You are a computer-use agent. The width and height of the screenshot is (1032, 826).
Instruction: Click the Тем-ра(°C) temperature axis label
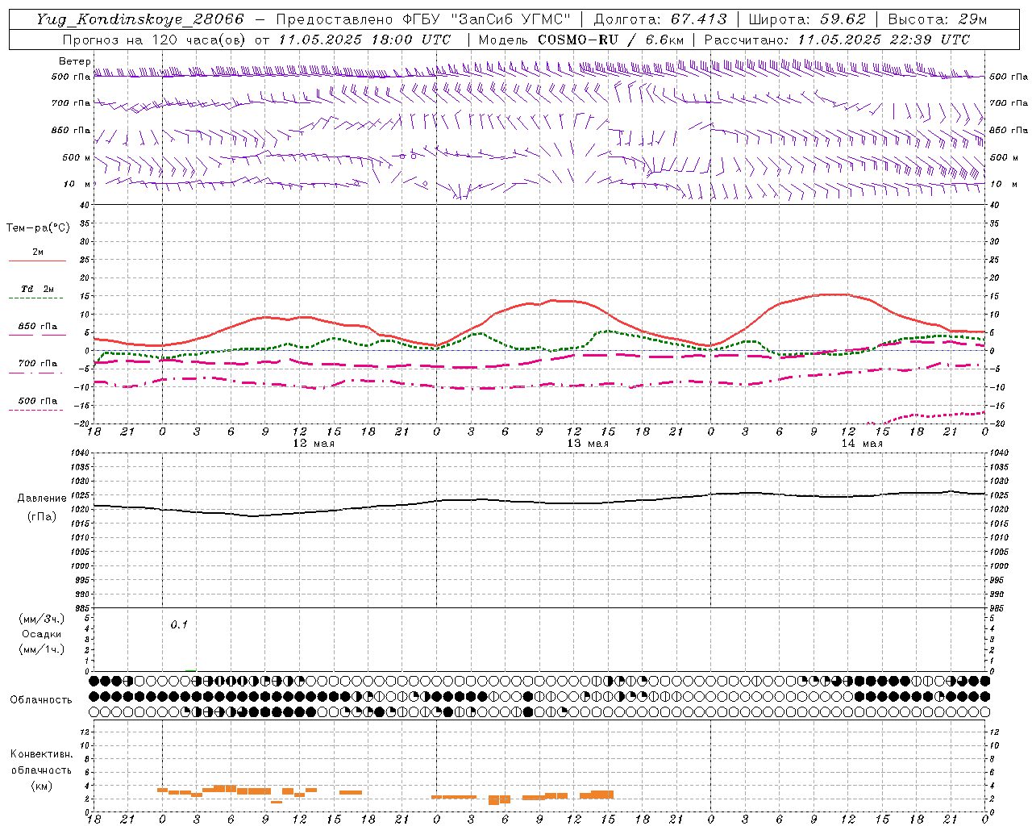pos(38,228)
